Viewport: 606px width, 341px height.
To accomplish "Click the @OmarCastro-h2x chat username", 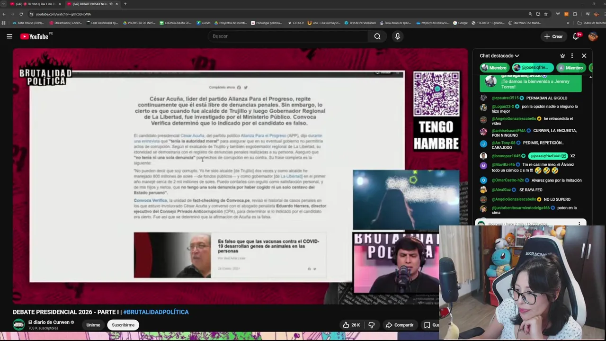I will coord(508,180).
